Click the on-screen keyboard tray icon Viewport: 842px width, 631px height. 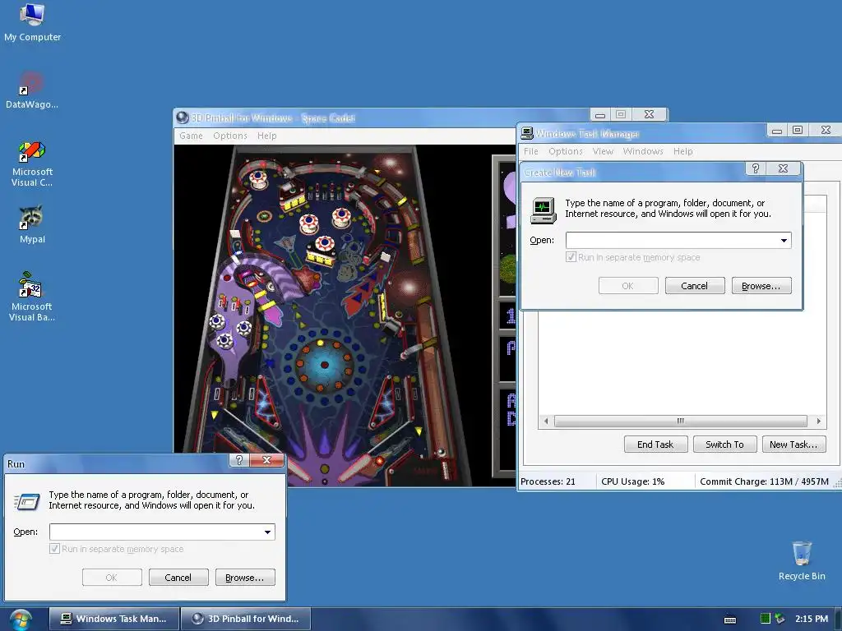pos(730,619)
